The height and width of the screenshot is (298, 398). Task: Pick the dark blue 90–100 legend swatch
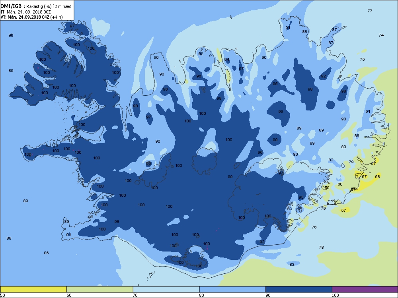[x=299, y=289]
